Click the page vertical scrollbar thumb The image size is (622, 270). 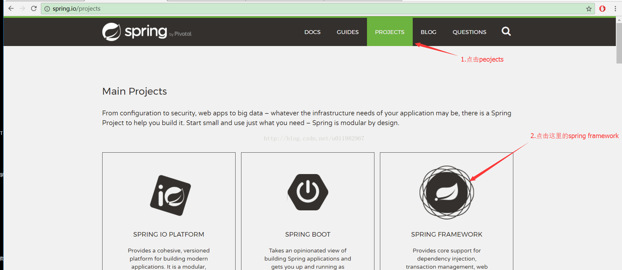coord(619,43)
